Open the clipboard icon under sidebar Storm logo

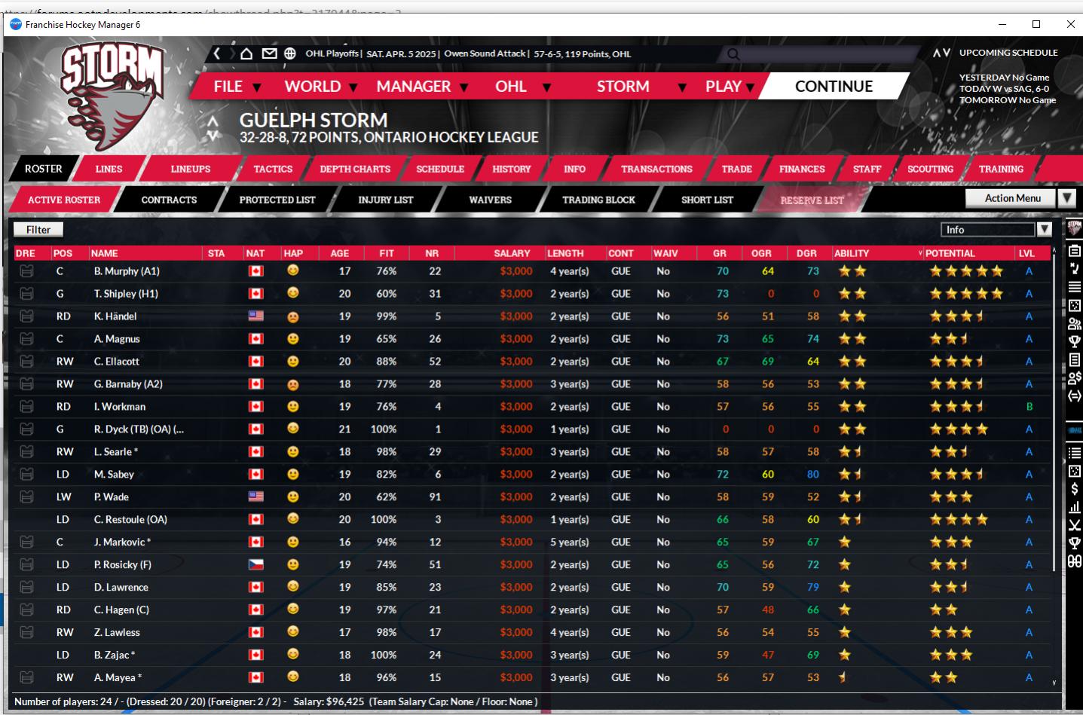[x=1075, y=250]
